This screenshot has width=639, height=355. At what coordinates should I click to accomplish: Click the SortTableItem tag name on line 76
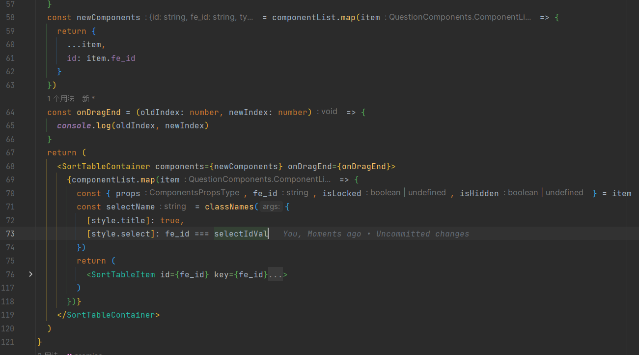(x=123, y=274)
